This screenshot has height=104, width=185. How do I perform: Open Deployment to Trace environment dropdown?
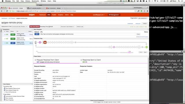coord(20,27)
